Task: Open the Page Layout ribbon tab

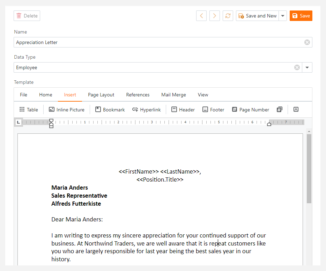Action: [x=101, y=94]
